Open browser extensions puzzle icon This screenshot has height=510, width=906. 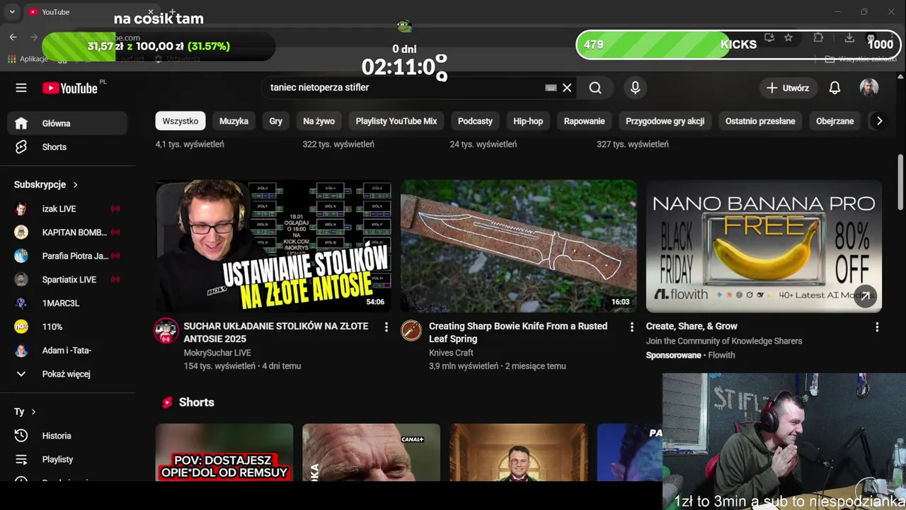coord(818,38)
